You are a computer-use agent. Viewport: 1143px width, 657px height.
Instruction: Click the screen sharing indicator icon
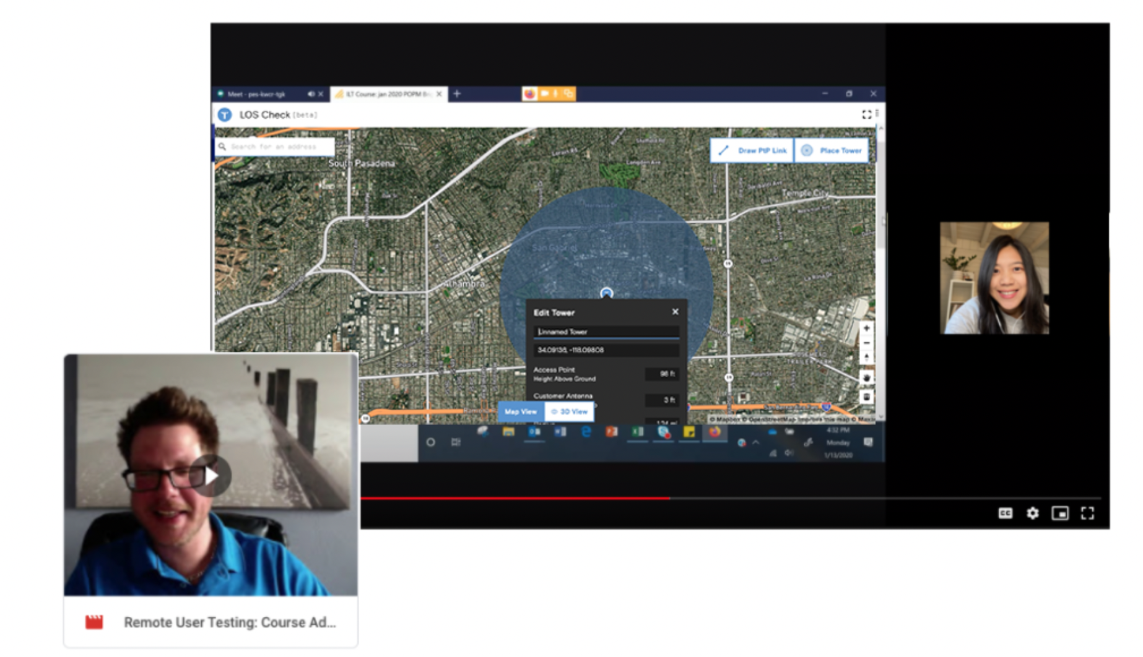[568, 93]
